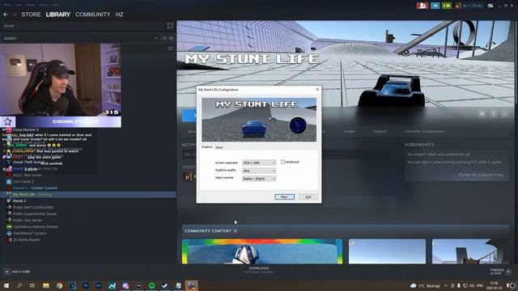Enable the Windowed checkbox
518x291 pixels.
pyautogui.click(x=282, y=162)
